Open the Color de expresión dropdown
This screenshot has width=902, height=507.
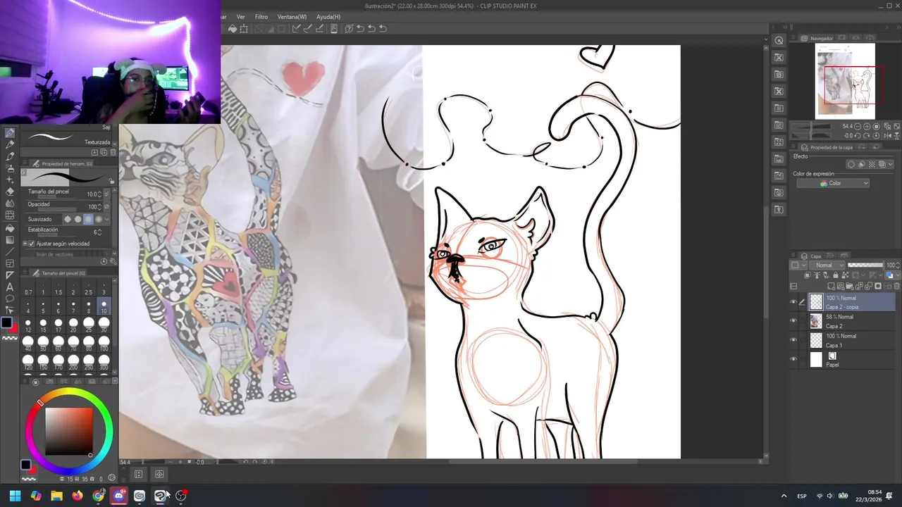[833, 183]
